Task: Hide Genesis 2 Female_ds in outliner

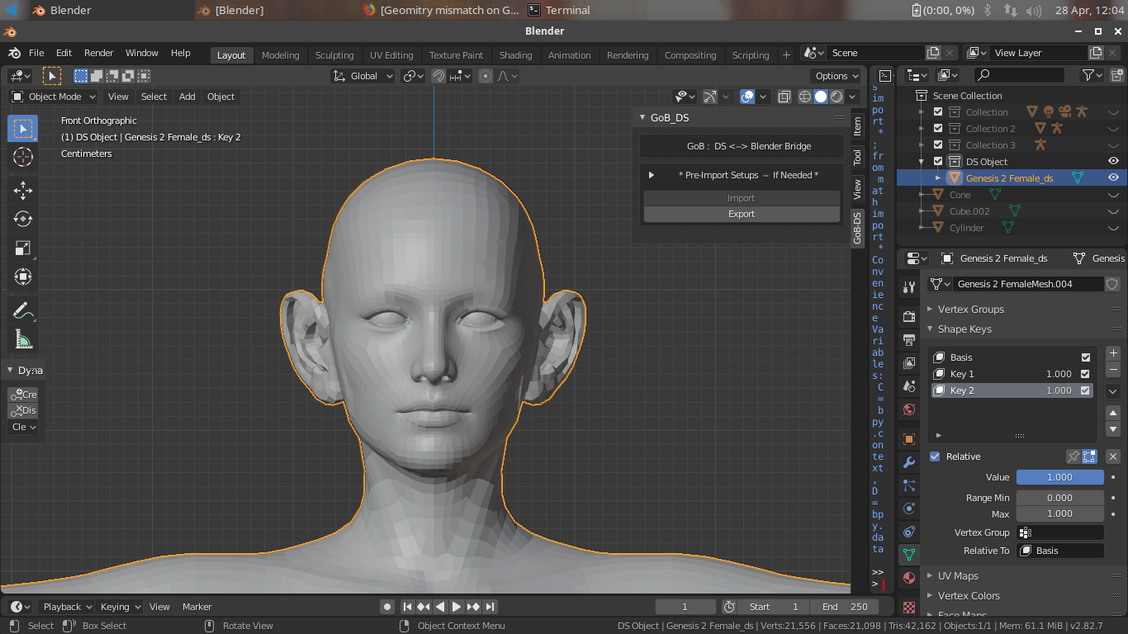Action: (1113, 177)
